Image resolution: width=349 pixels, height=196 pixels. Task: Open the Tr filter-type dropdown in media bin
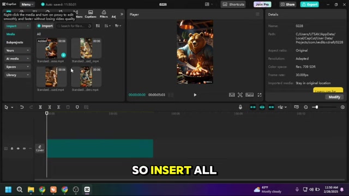[x=118, y=26]
